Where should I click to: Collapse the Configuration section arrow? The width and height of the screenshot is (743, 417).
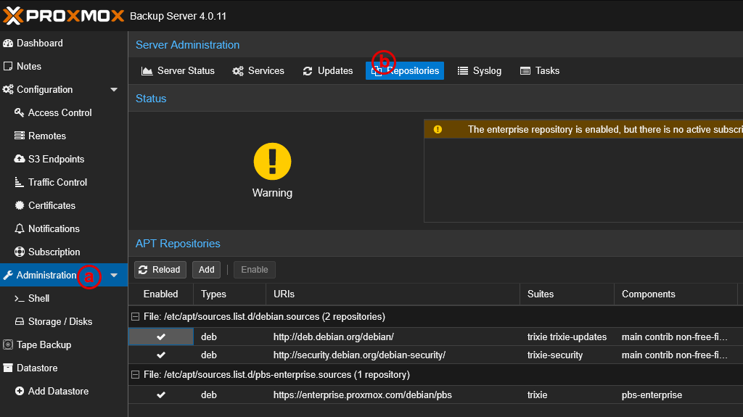pyautogui.click(x=114, y=90)
